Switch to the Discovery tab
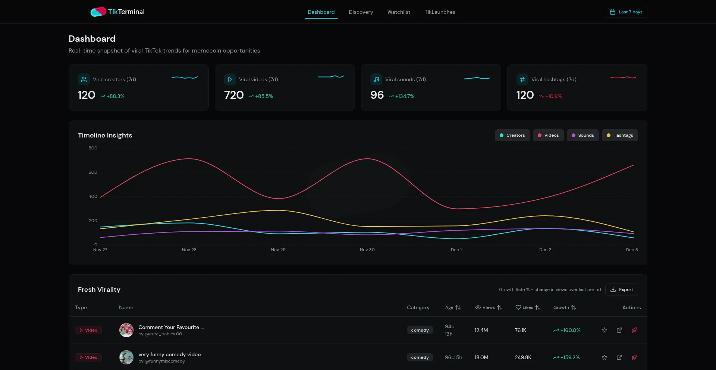 click(361, 12)
